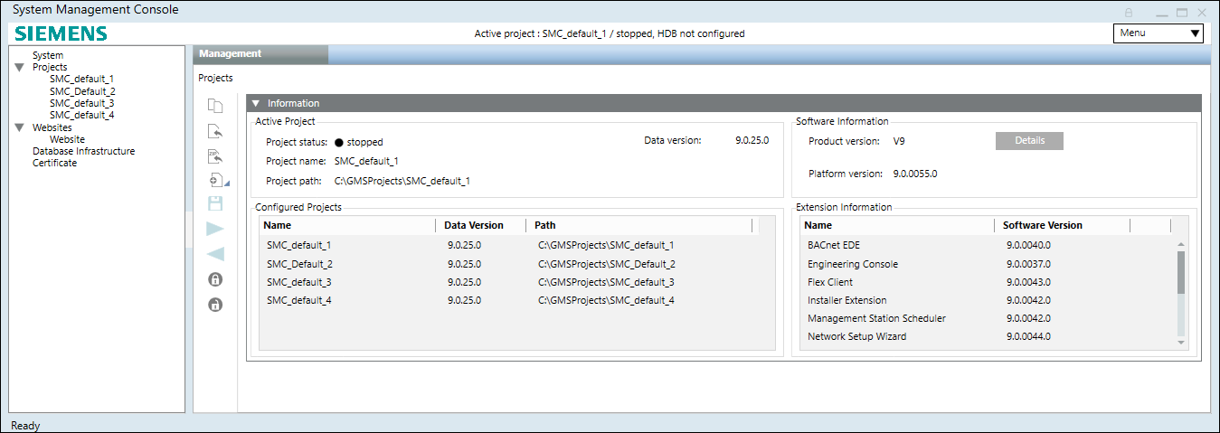Viewport: 1220px width, 433px height.
Task: Select SMC_Default_2 row in Configured Projects
Action: coord(517,264)
